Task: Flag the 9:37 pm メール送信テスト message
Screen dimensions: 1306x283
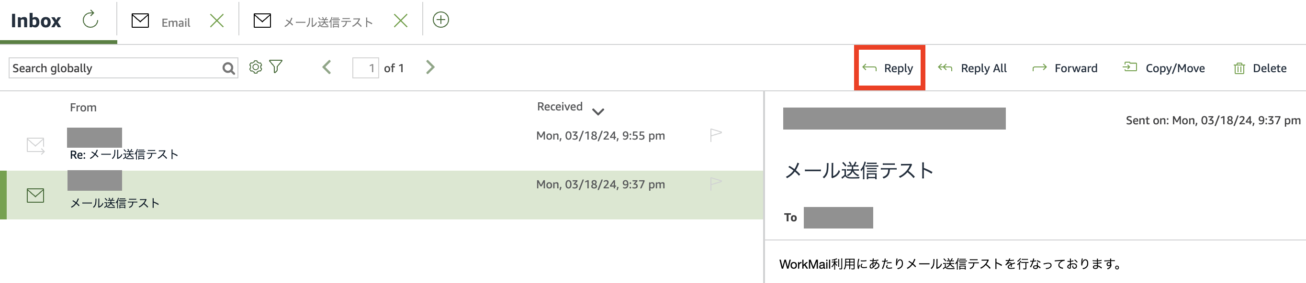Action: [715, 183]
